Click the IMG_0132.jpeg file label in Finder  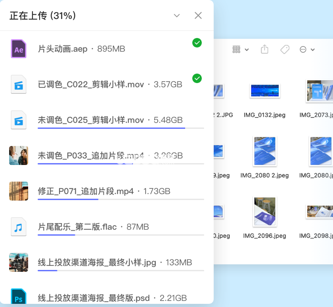point(265,115)
